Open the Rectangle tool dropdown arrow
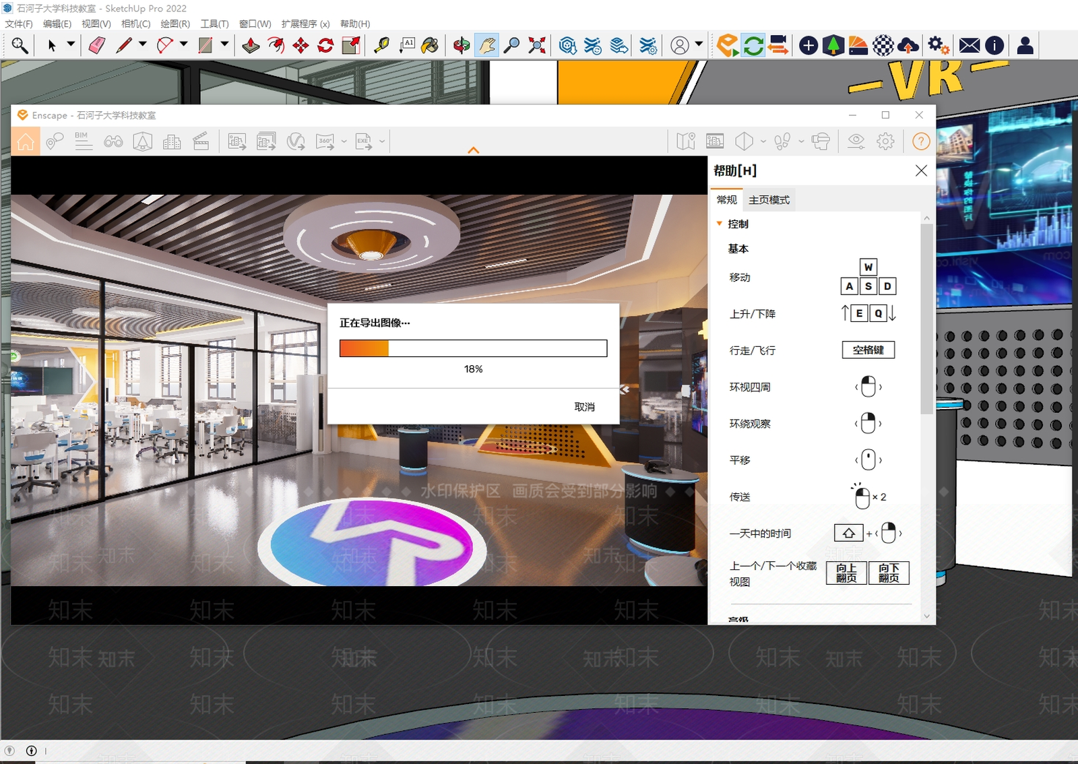Screen dimensions: 1078x764 225,44
